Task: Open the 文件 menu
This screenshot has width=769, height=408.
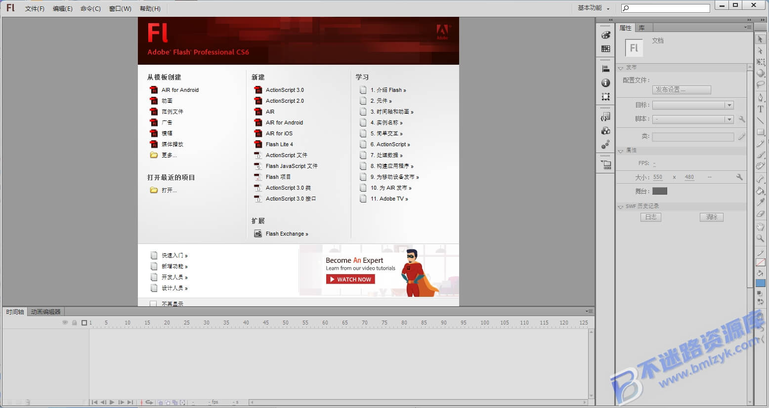Action: 34,8
